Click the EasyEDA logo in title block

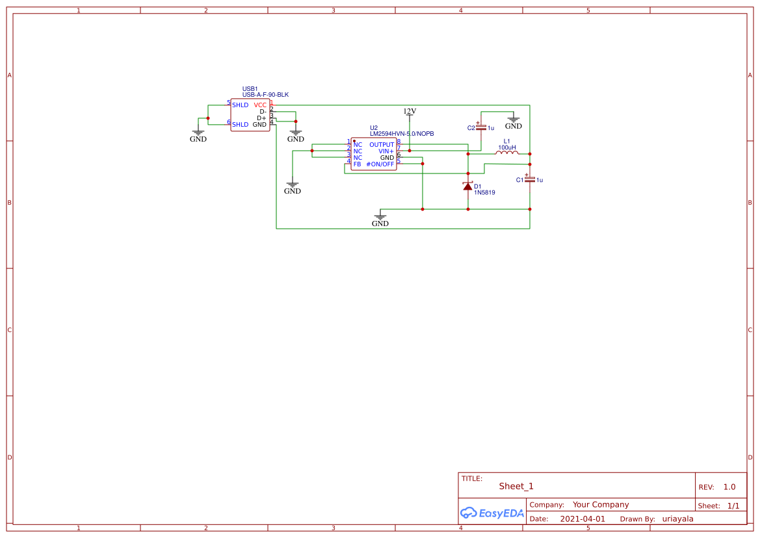(x=492, y=513)
